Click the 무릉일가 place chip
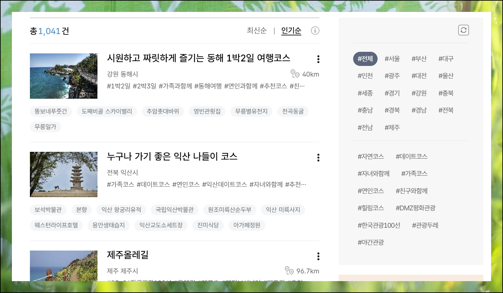Image resolution: width=503 pixels, height=293 pixels. click(x=45, y=127)
